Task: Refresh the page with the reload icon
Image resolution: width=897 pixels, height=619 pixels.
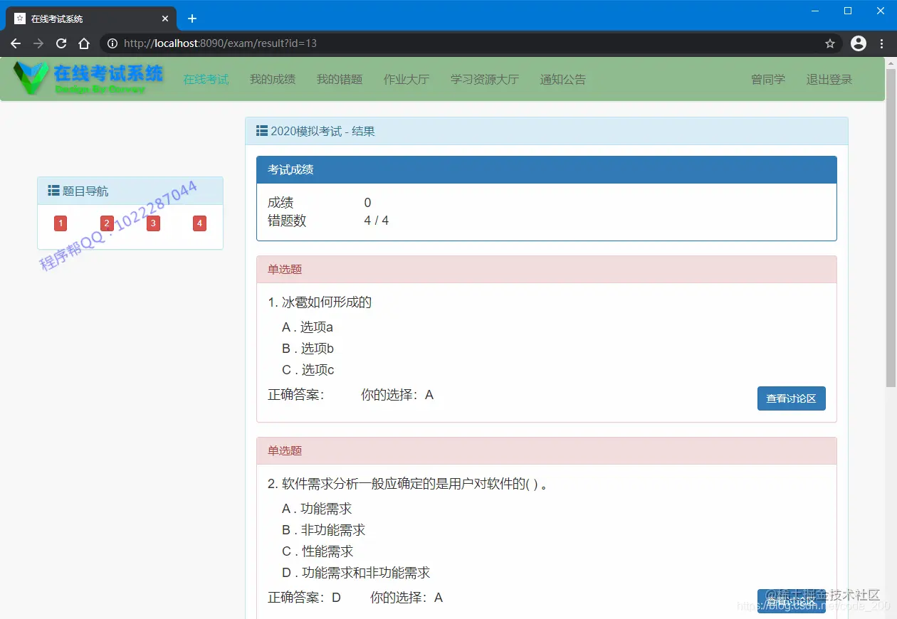Action: click(x=61, y=43)
